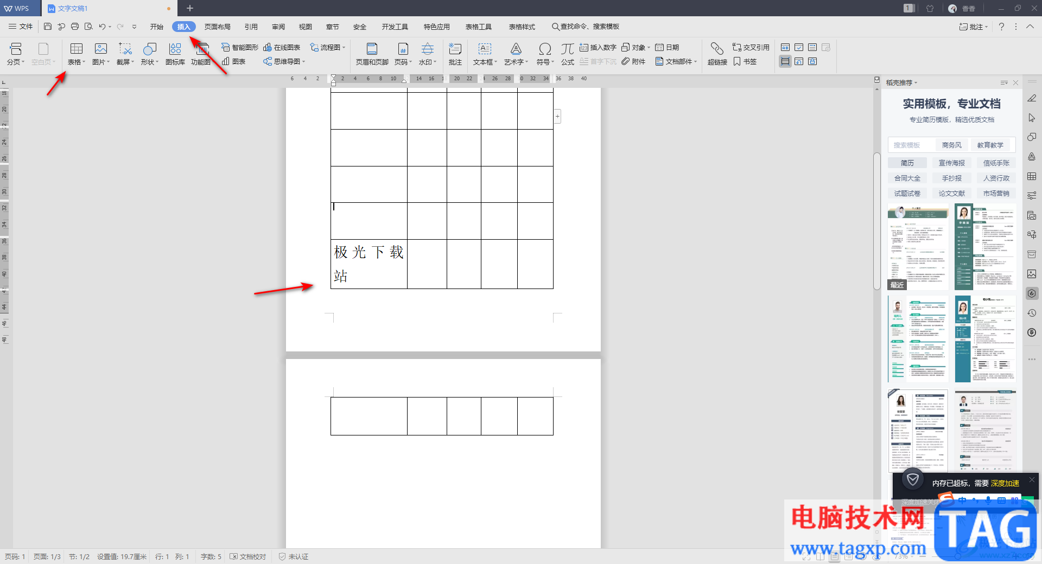The height and width of the screenshot is (564, 1042).
Task: Click 查找命令、搜索模板 search box
Action: point(586,27)
